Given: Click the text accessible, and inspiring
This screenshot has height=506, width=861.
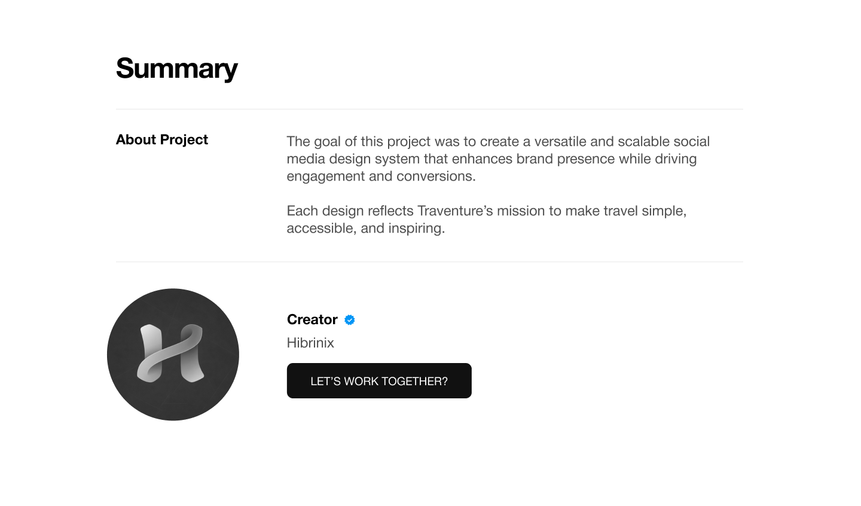Looking at the screenshot, I should coord(366,228).
